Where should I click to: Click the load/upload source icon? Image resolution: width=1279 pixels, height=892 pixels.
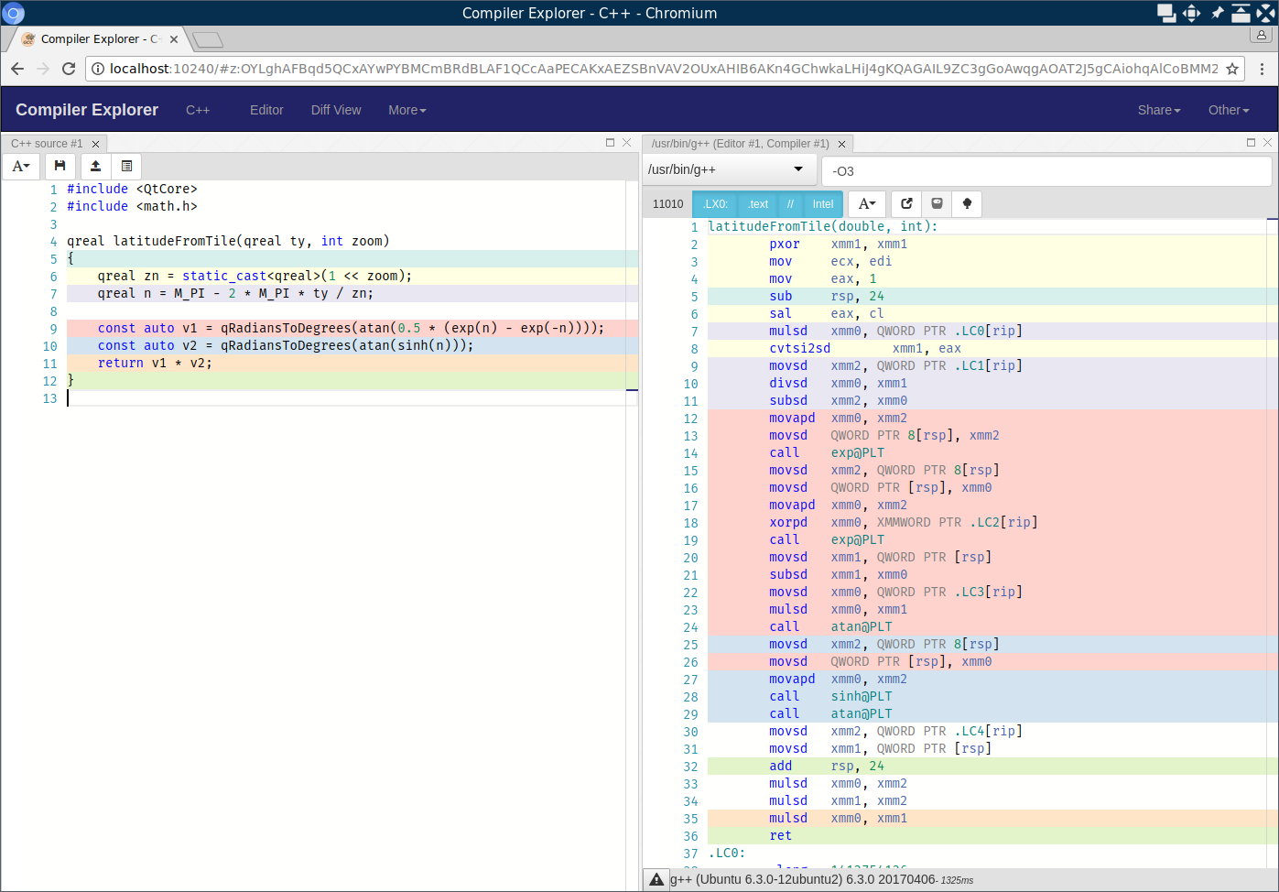coord(95,166)
